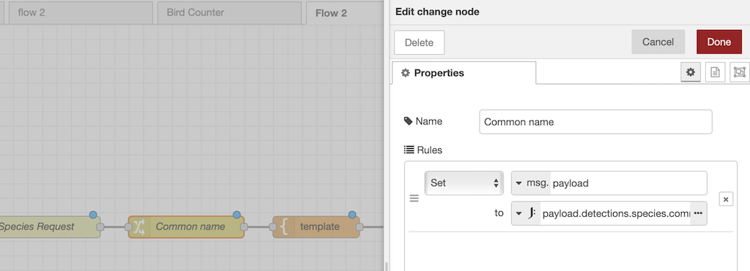Open node appearance settings icon
The width and height of the screenshot is (750, 271).
click(740, 72)
